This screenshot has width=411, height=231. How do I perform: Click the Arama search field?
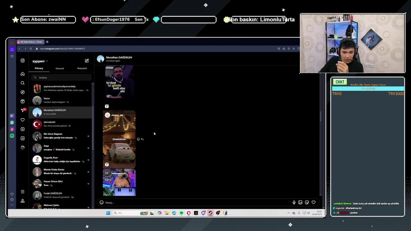pyautogui.click(x=61, y=77)
